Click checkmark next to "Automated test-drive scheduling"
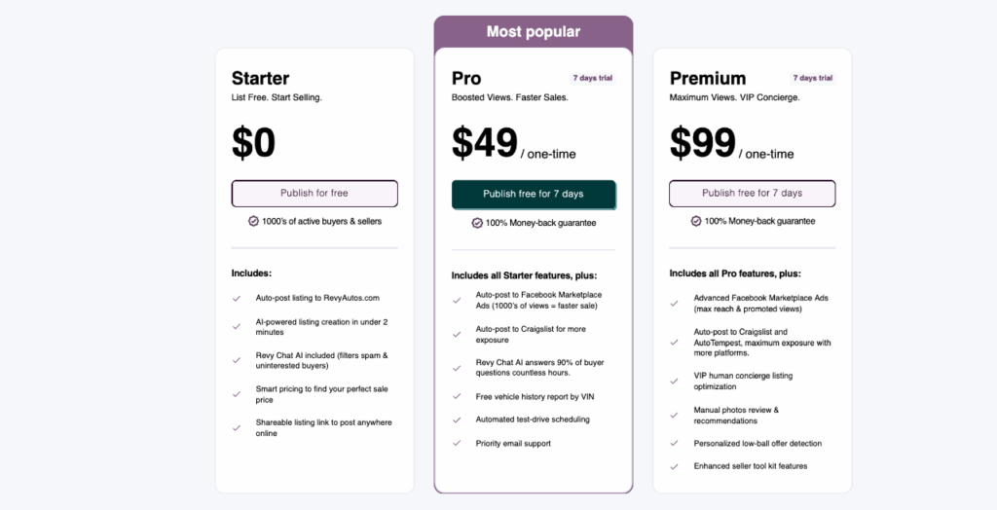This screenshot has height=510, width=997. (456, 419)
